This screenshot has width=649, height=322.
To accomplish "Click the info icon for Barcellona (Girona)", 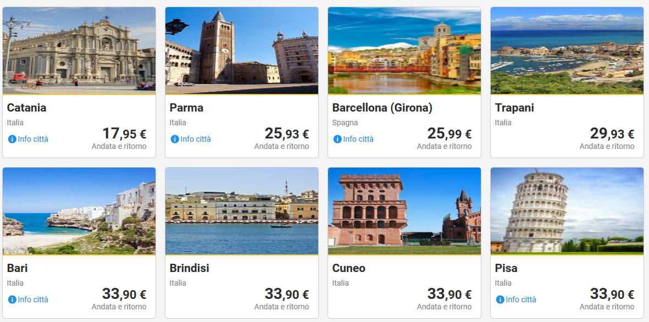I will point(337,139).
